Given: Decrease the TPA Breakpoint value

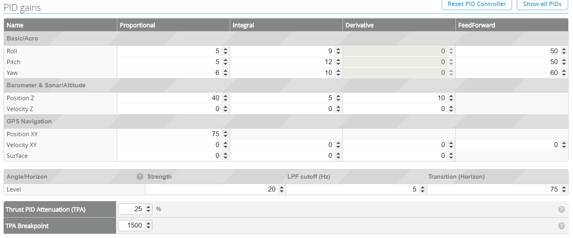Looking at the screenshot, I should 149,228.
